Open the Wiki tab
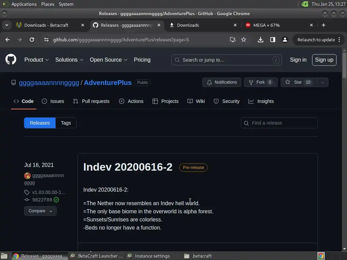 [x=196, y=101]
